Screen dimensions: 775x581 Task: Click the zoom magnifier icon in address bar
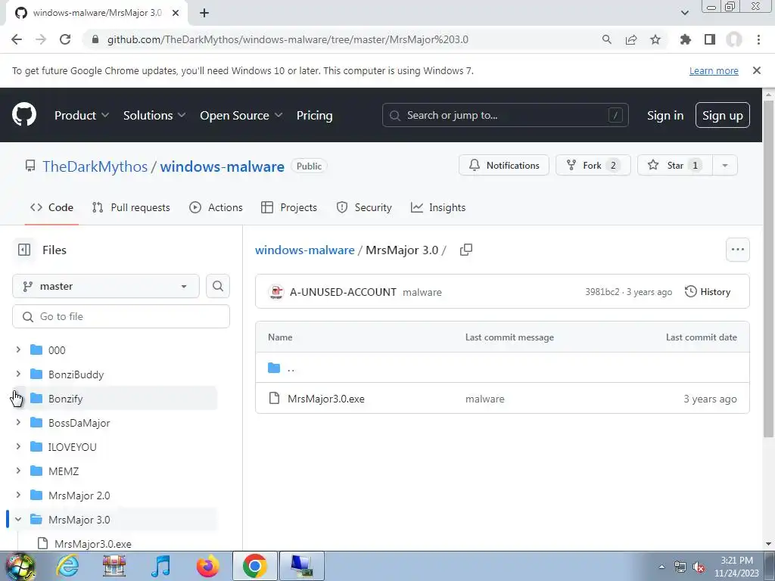607,39
